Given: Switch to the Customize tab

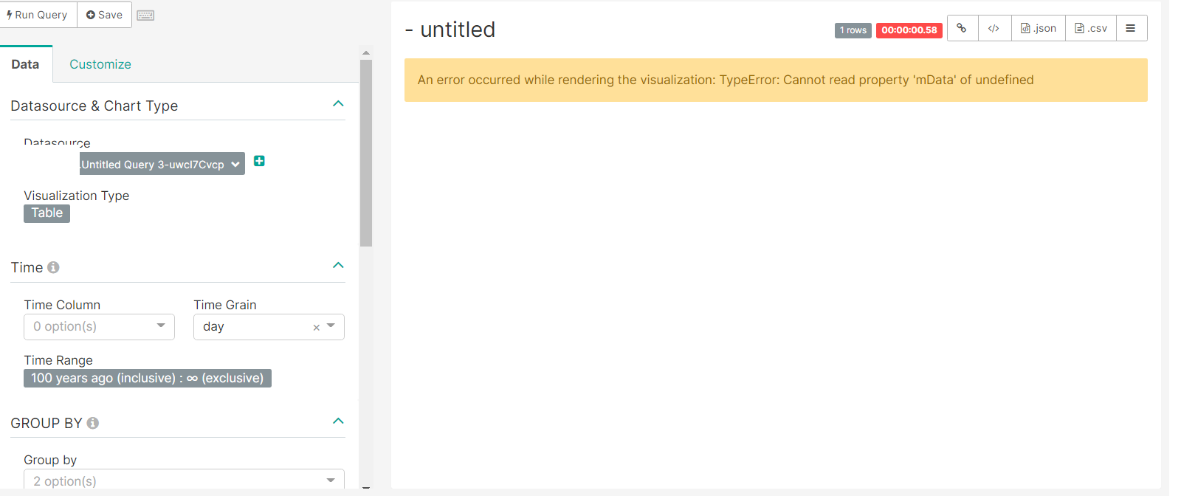Looking at the screenshot, I should tap(100, 64).
